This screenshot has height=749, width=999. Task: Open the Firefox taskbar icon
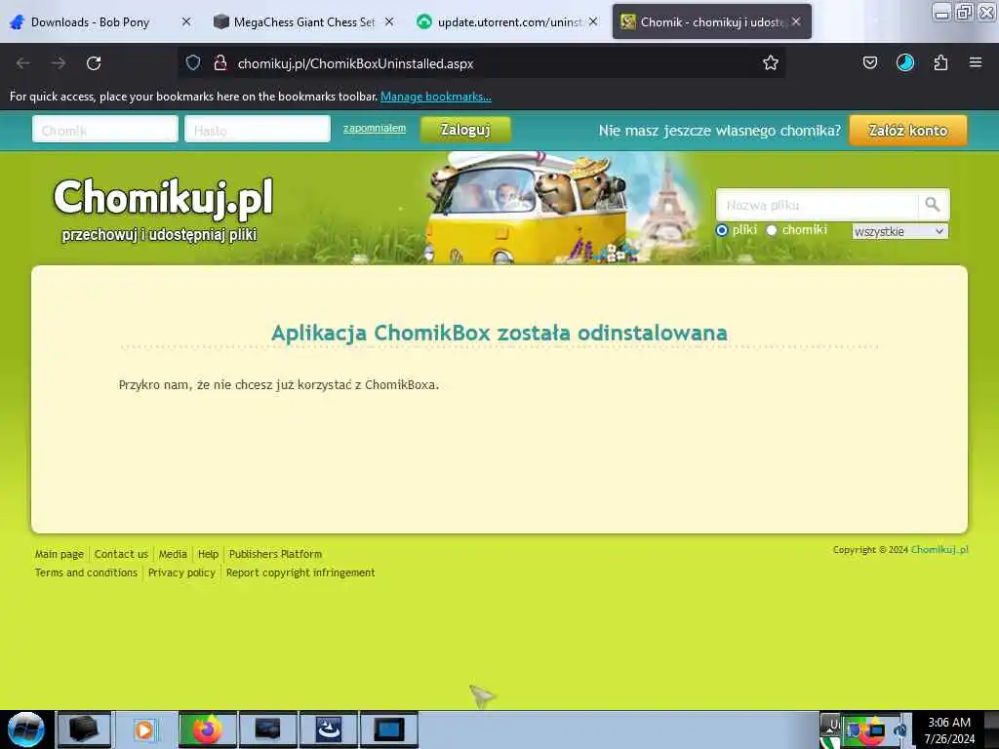pyautogui.click(x=208, y=729)
